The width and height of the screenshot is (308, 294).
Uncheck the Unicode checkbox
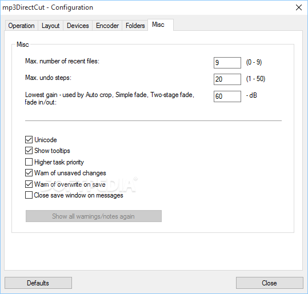pos(29,140)
